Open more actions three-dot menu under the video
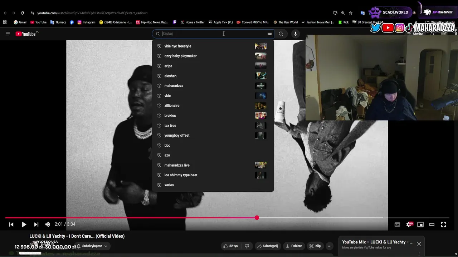458x257 pixels. coord(330,246)
